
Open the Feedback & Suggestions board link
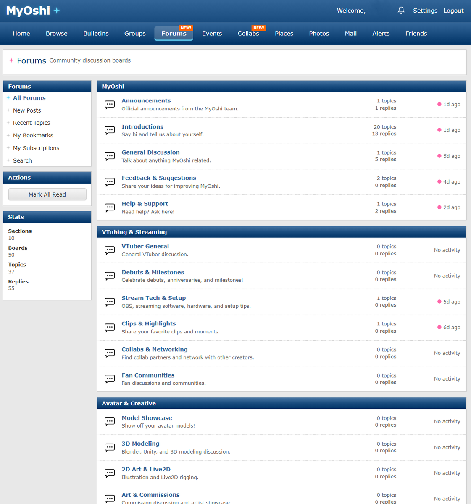(x=159, y=178)
